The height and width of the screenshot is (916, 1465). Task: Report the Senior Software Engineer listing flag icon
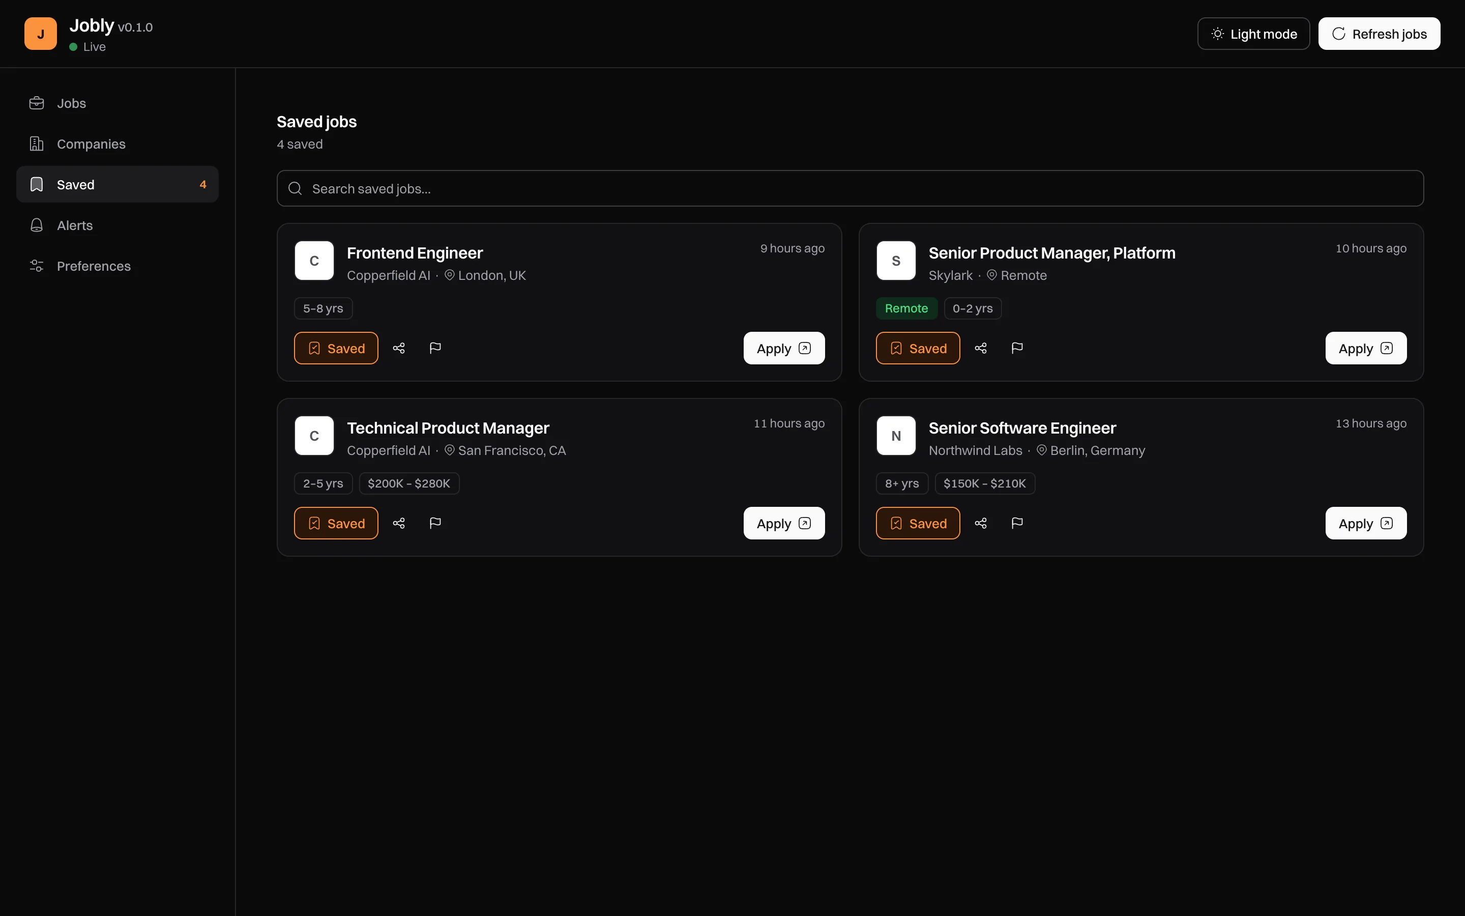pyautogui.click(x=1017, y=524)
